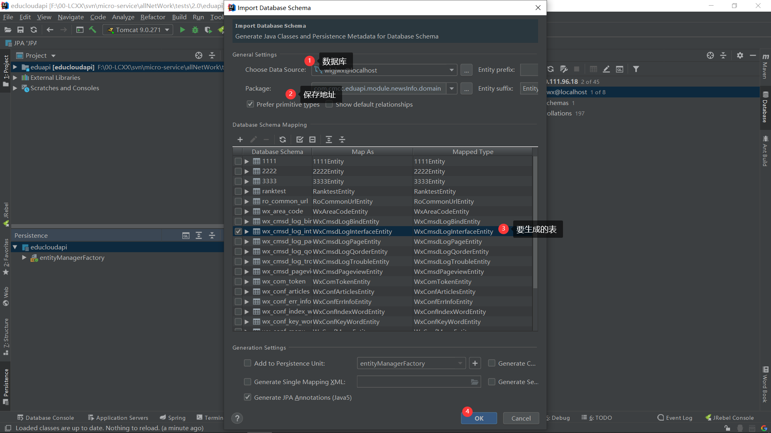The image size is (771, 433).
Task: Uncheck the wx_cmsd_log_int table row
Action: coord(238,231)
